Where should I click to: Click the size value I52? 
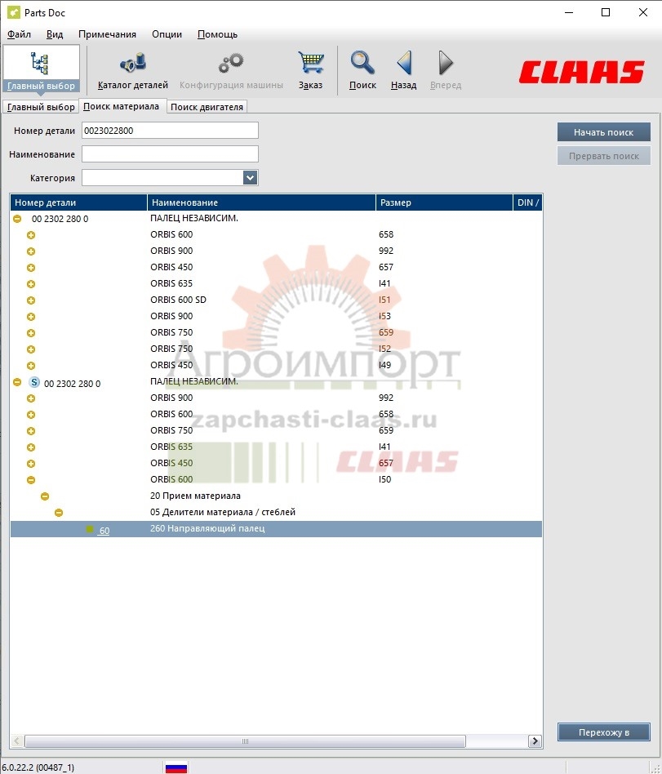384,349
